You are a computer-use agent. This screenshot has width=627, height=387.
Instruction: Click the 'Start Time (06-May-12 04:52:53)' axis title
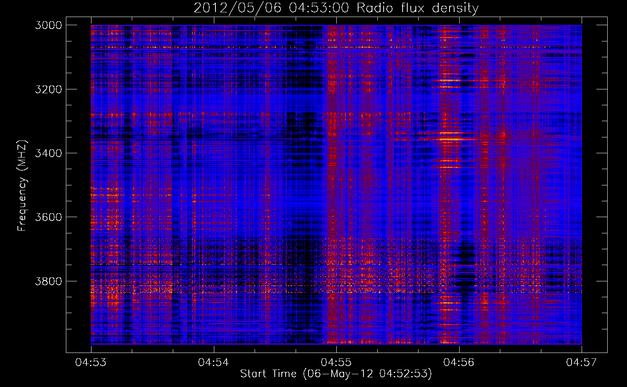click(336, 374)
